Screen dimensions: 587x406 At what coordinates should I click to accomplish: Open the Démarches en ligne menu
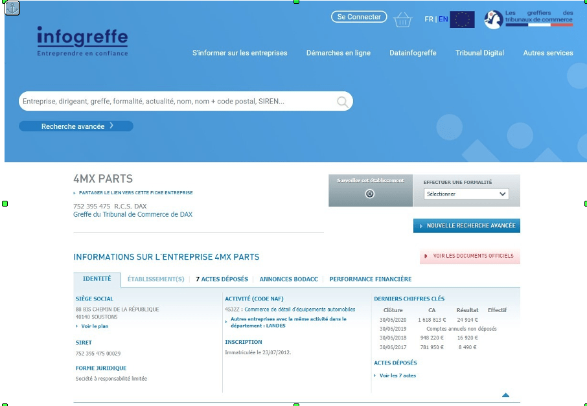click(x=338, y=53)
